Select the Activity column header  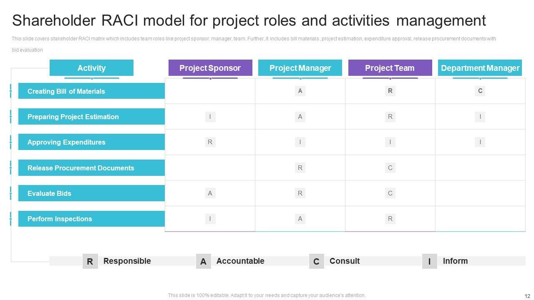pos(91,68)
